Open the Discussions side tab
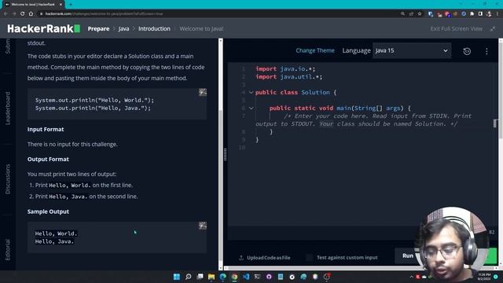This screenshot has height=283, width=503. click(8, 179)
